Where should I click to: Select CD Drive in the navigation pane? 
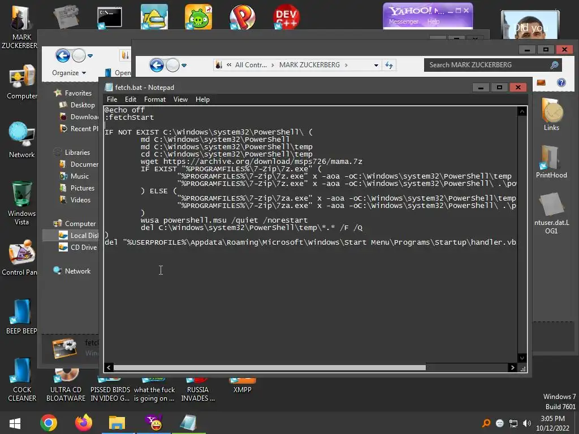coord(84,248)
